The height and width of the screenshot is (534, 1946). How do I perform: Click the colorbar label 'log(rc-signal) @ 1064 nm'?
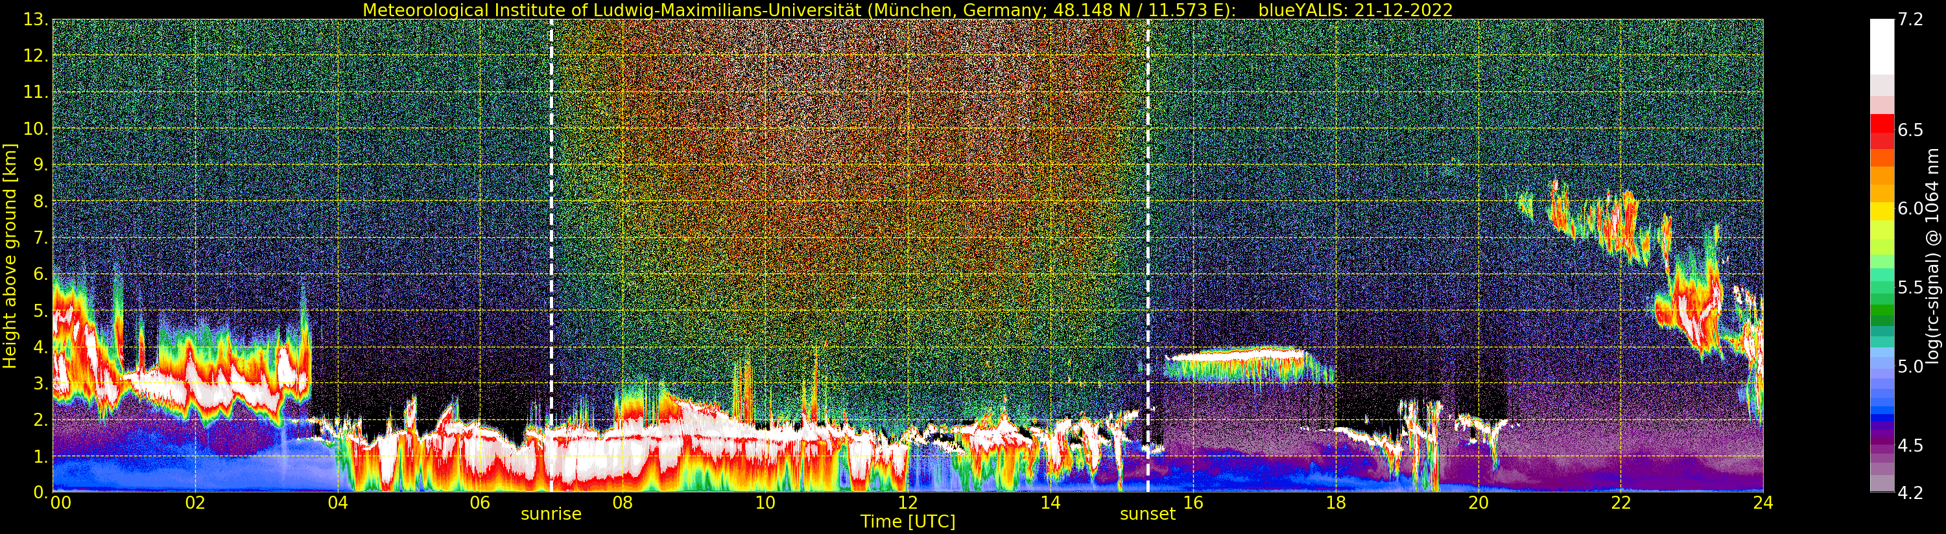[x=1933, y=256]
